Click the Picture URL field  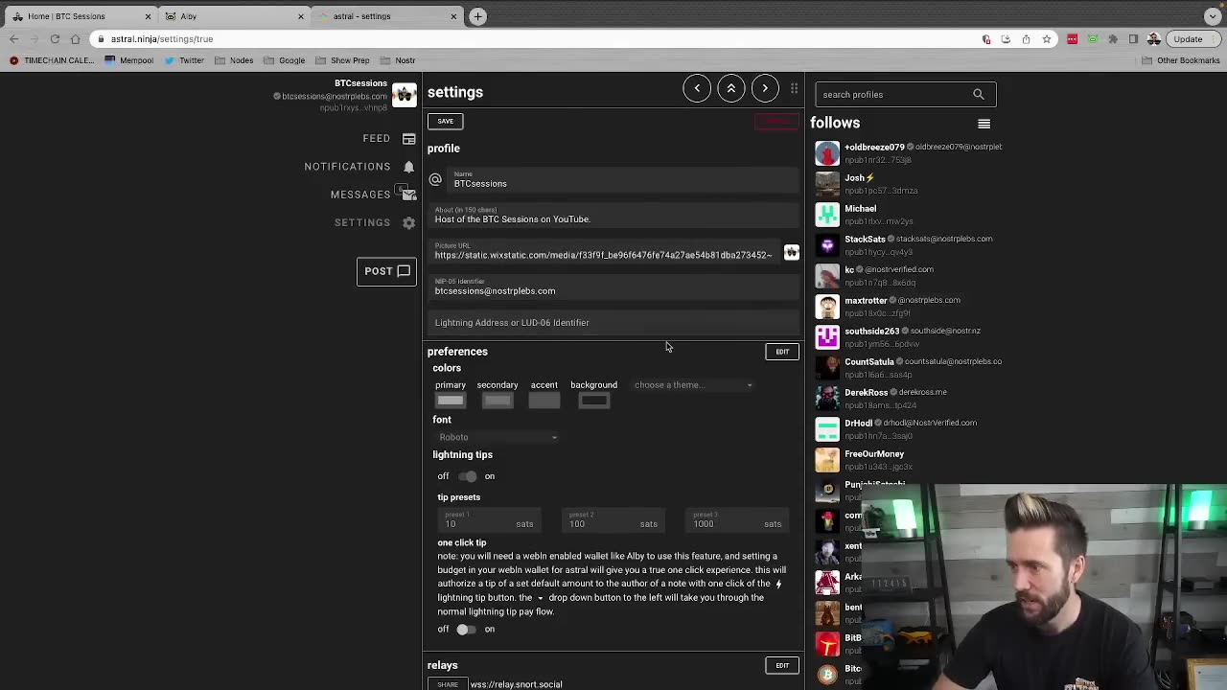click(x=604, y=252)
